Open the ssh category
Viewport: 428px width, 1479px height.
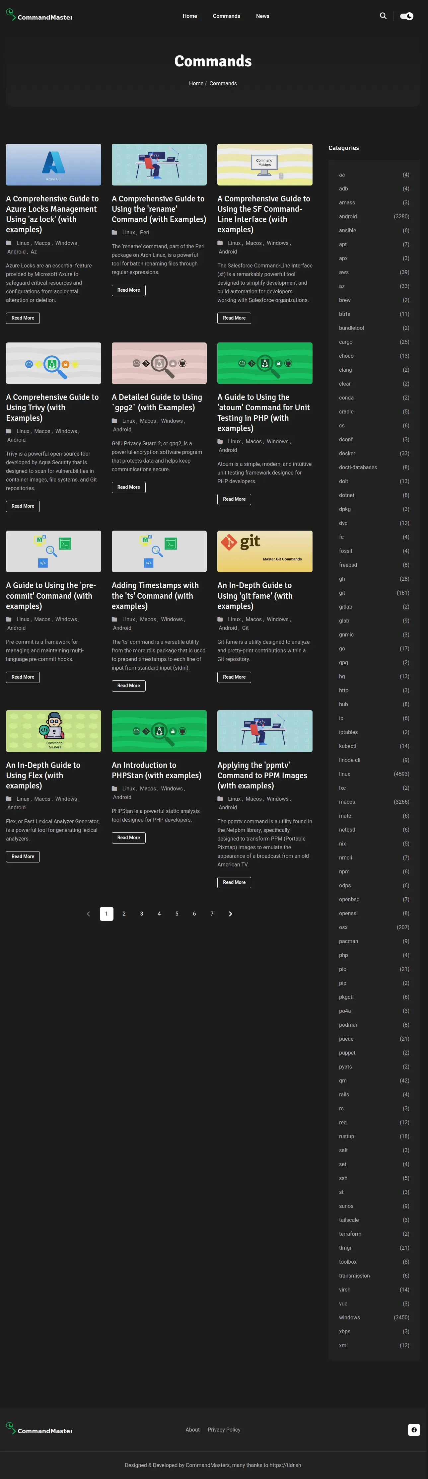(x=374, y=1178)
